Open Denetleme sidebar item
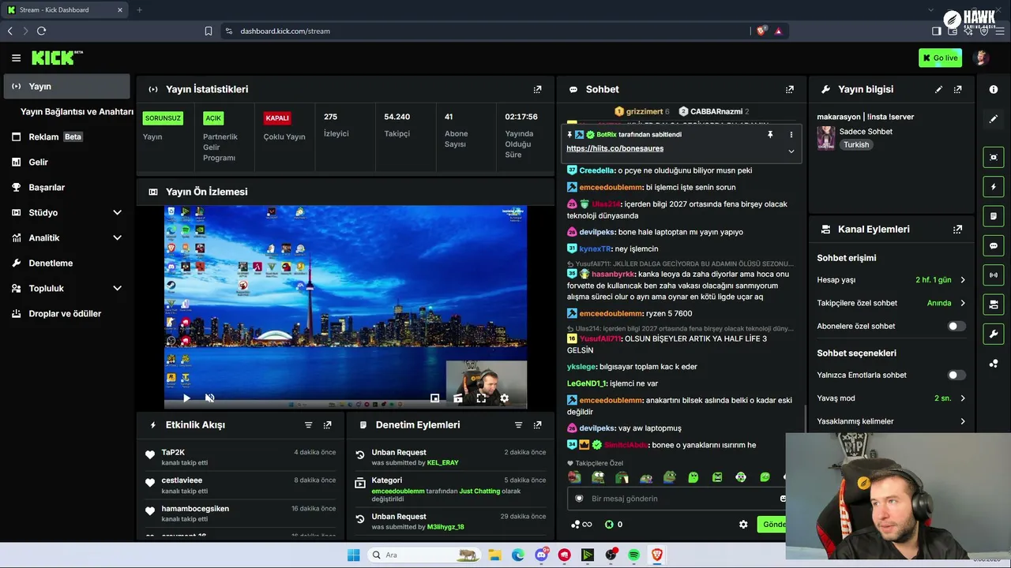 tap(66, 263)
